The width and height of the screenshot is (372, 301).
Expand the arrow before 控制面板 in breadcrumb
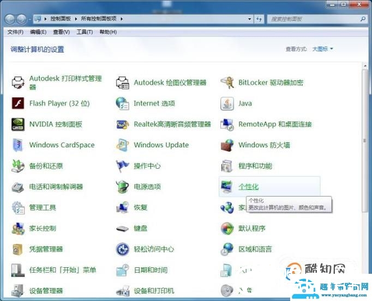click(x=45, y=19)
